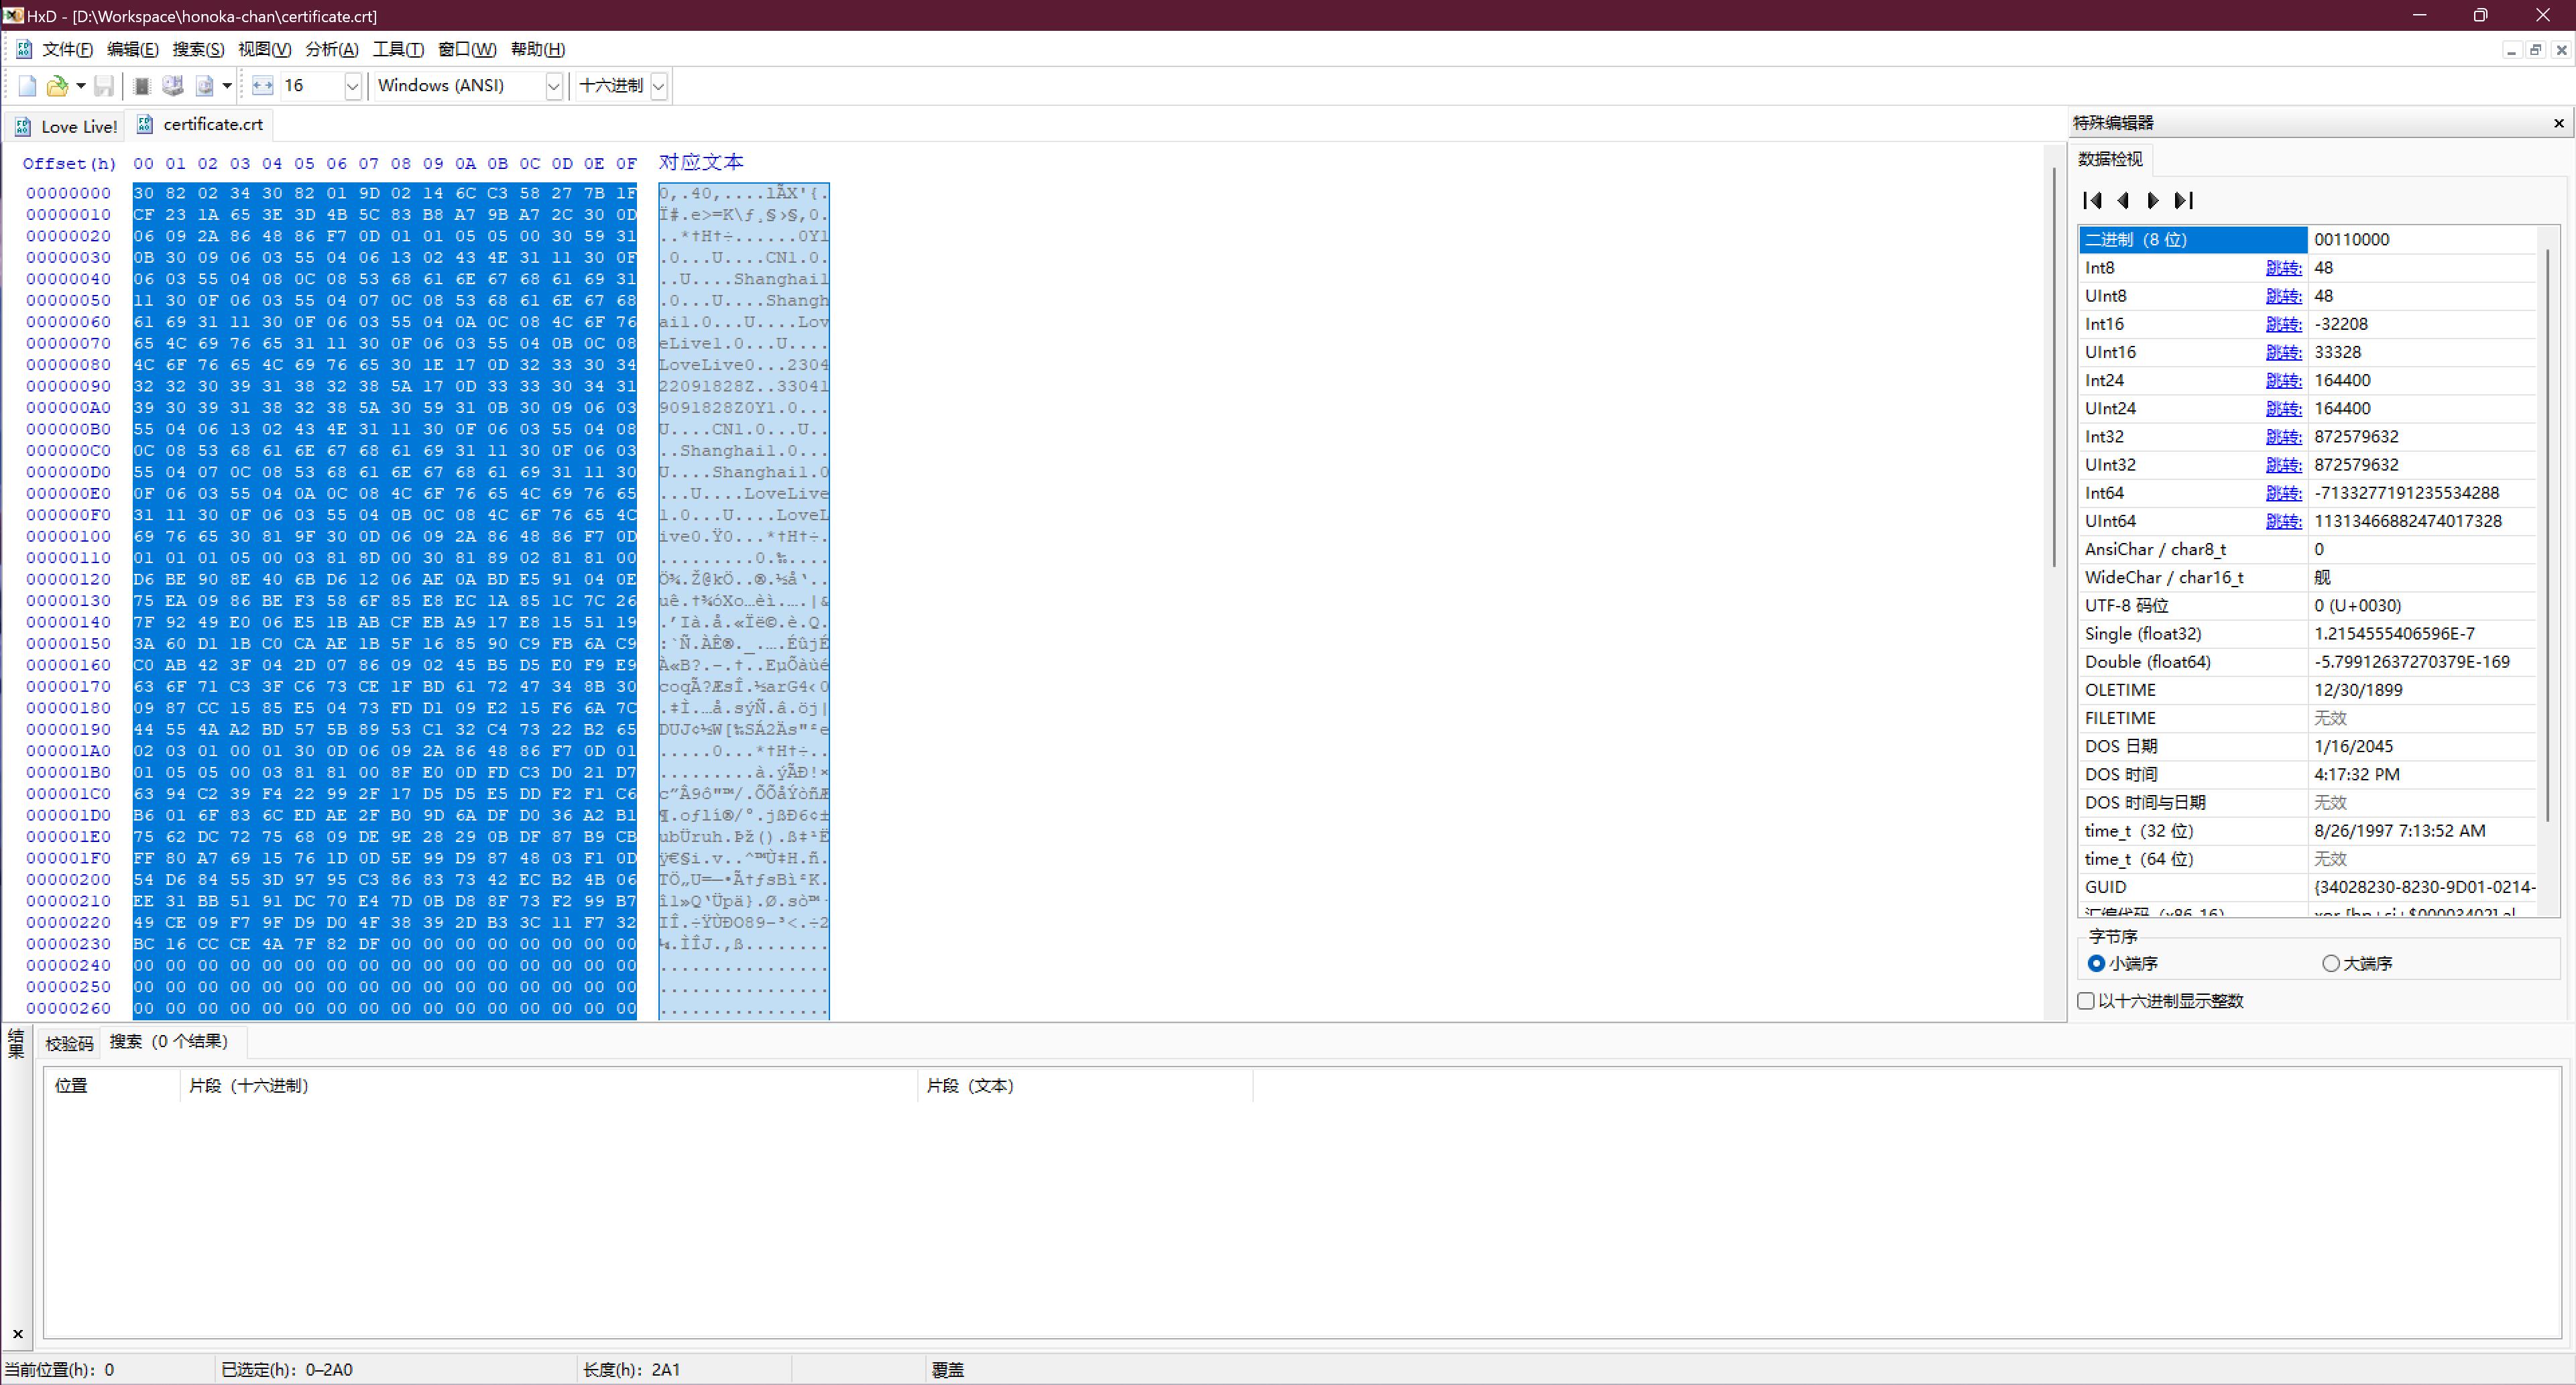This screenshot has height=1385, width=2576.
Task: Click the OLETIME value 12/30/1899
Action: [2358, 690]
